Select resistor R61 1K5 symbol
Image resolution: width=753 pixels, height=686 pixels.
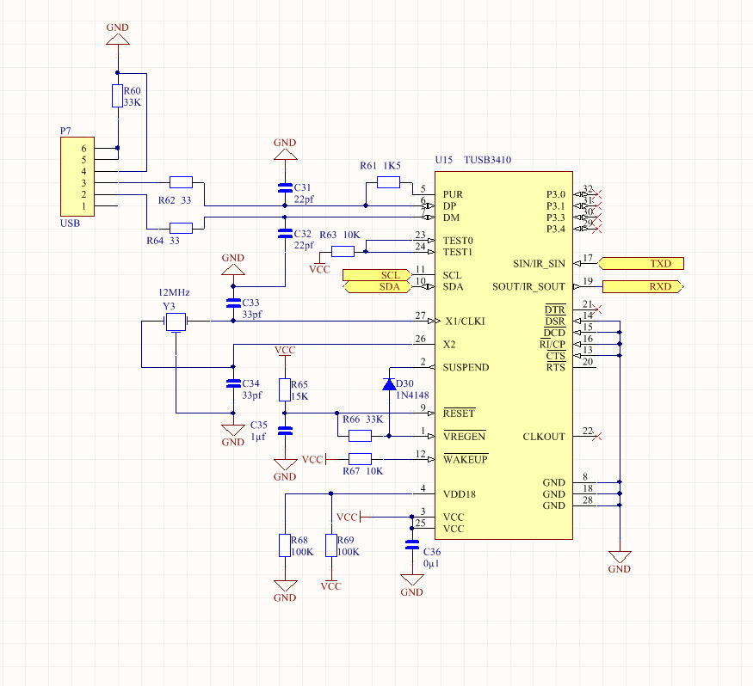388,182
